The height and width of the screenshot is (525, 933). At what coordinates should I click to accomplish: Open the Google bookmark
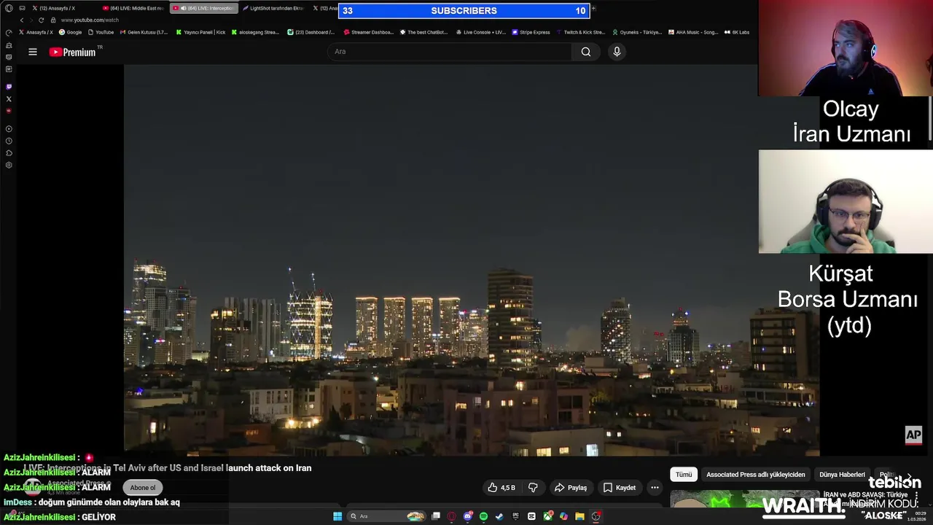(x=71, y=32)
